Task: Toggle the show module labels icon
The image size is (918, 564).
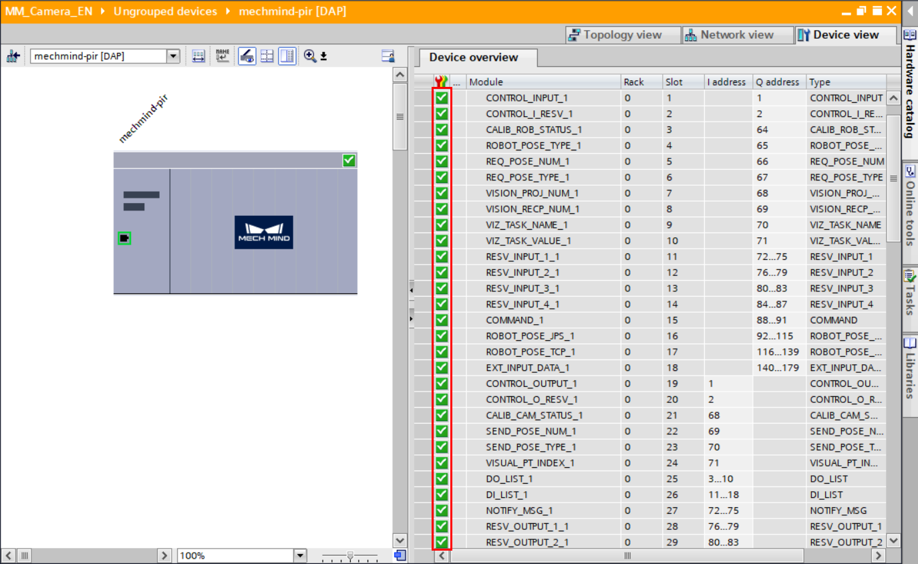Action: [247, 56]
